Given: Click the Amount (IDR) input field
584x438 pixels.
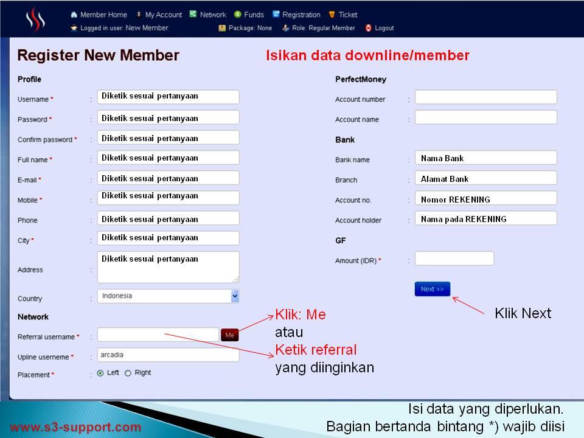Looking at the screenshot, I should 453,258.
